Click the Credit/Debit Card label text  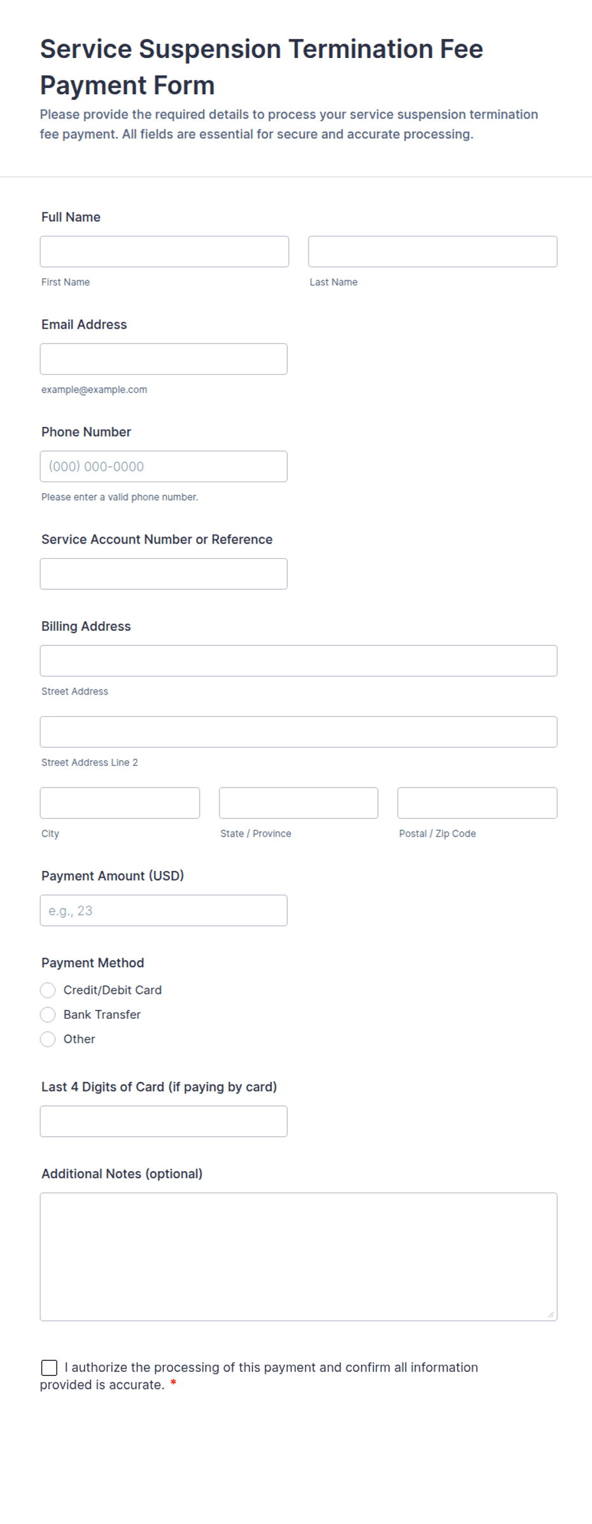click(x=113, y=990)
